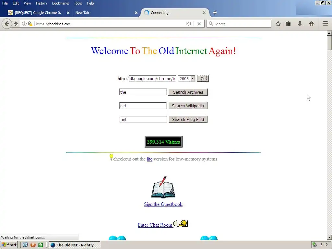The image size is (332, 249).
Task: Go to the Home page icon
Action: pos(312,24)
